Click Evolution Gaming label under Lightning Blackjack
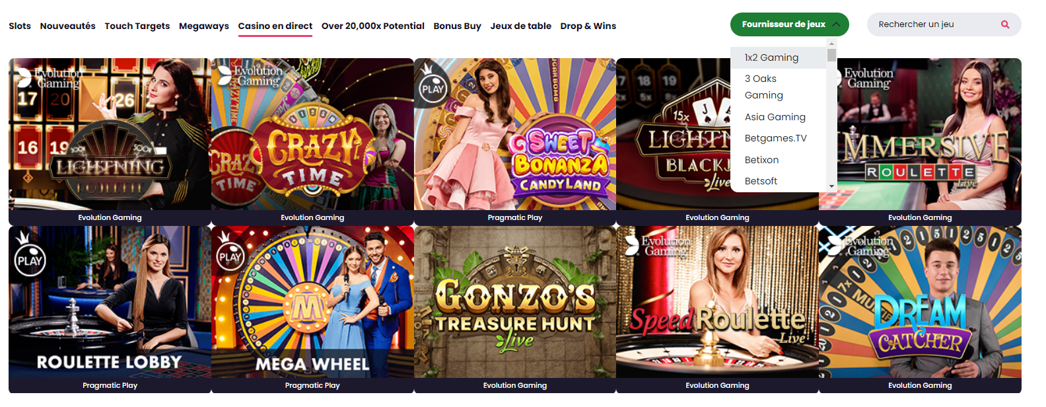Screen dimensions: 1046x407 [717, 217]
